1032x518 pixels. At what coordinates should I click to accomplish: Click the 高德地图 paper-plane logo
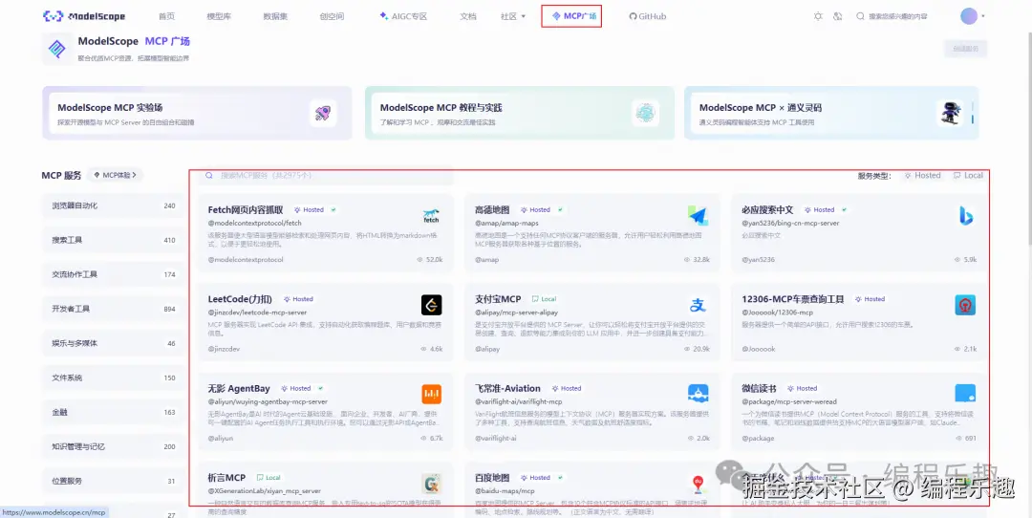click(698, 216)
